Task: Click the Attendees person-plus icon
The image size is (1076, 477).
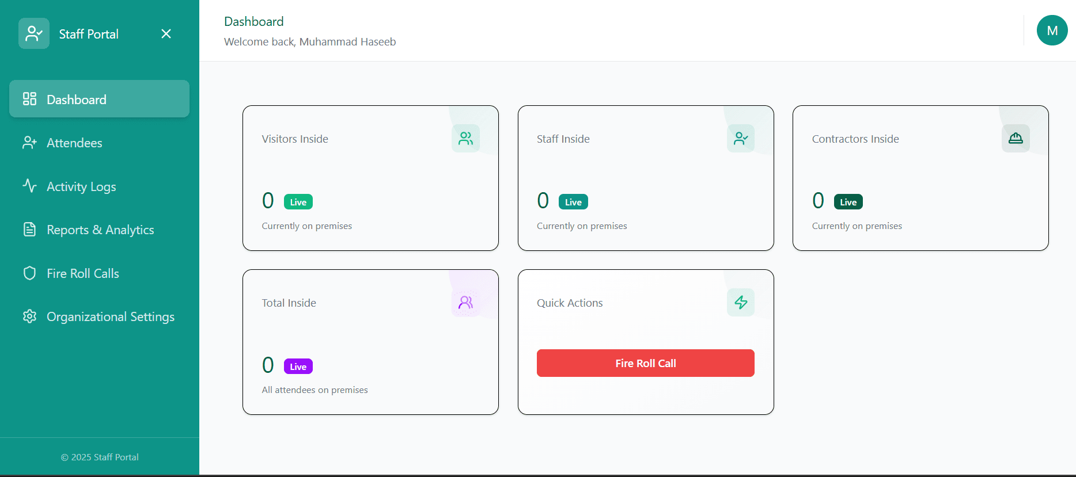Action: click(x=29, y=142)
